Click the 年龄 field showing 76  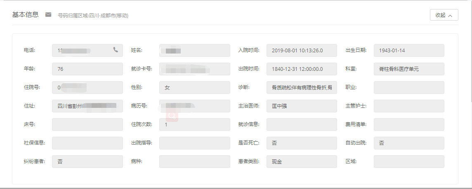pos(87,69)
